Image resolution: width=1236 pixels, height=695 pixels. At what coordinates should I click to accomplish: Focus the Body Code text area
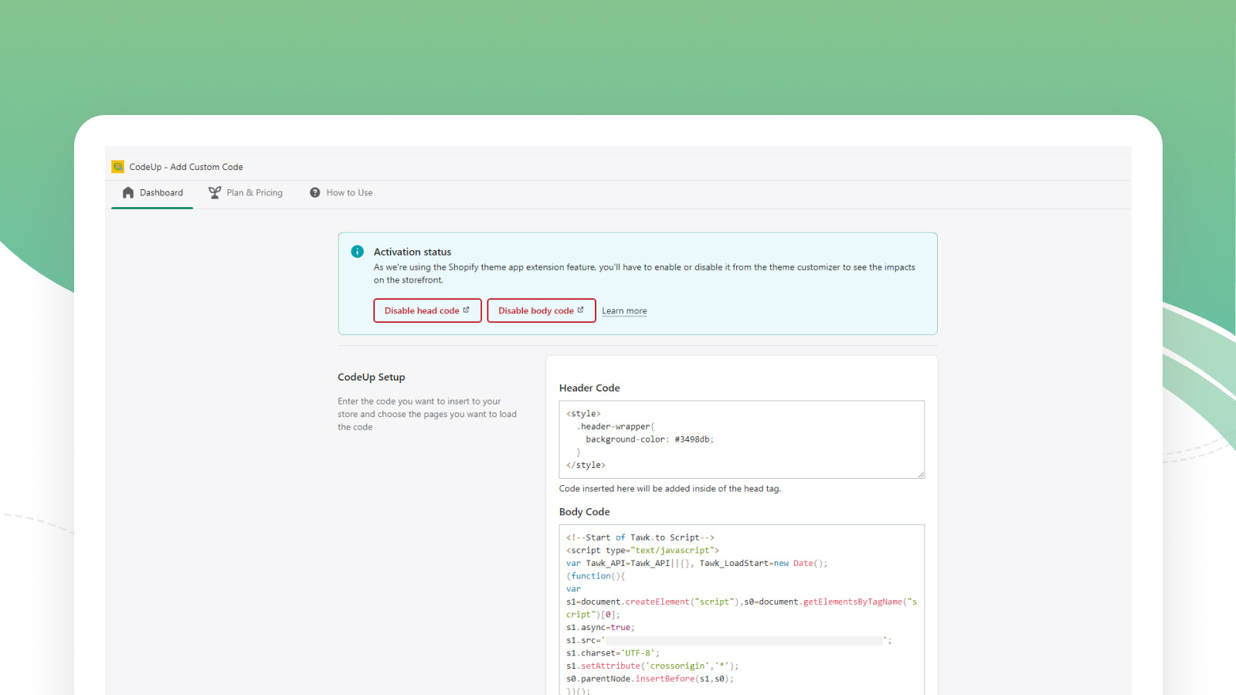(742, 587)
